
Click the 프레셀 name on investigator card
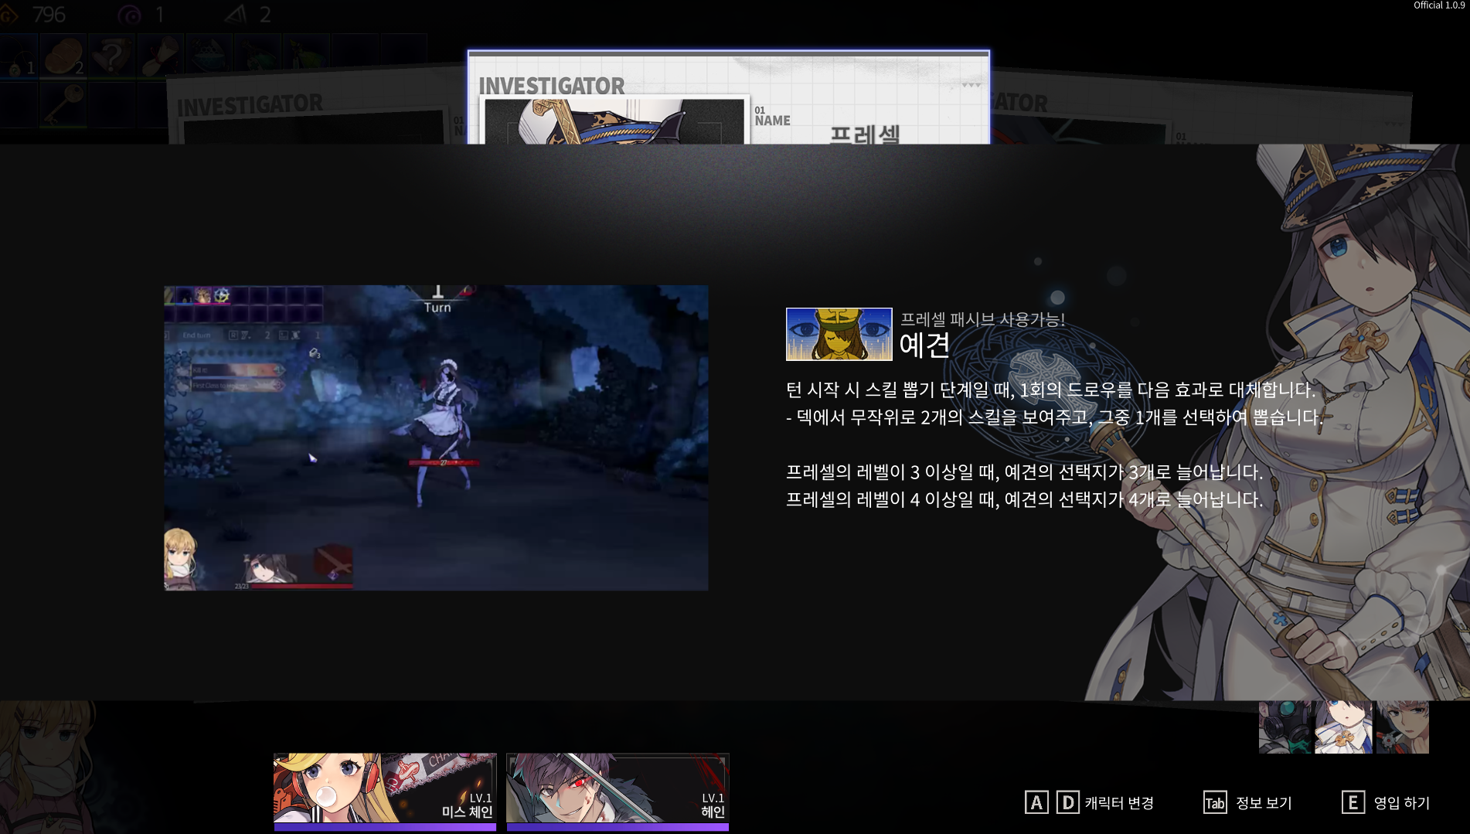864,134
